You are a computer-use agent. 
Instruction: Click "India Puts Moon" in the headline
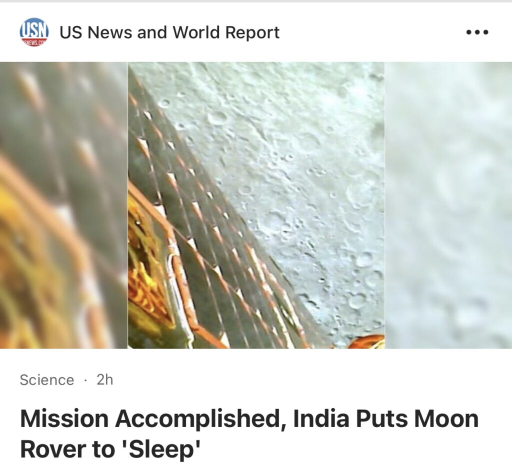coord(386,419)
